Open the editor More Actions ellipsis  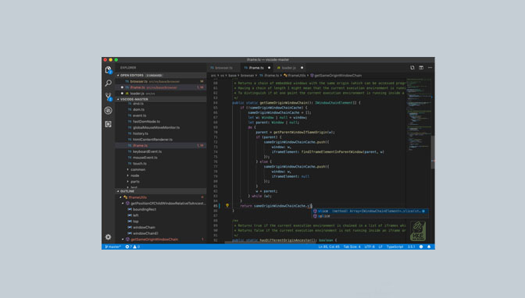(430, 68)
